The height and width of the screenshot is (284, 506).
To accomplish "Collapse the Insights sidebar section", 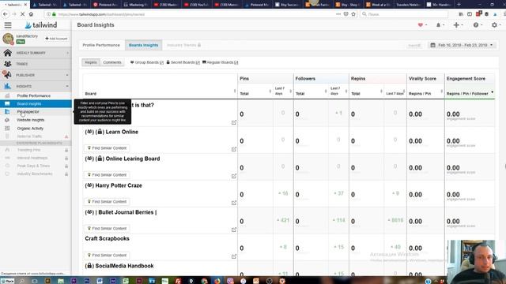I will click(x=67, y=86).
